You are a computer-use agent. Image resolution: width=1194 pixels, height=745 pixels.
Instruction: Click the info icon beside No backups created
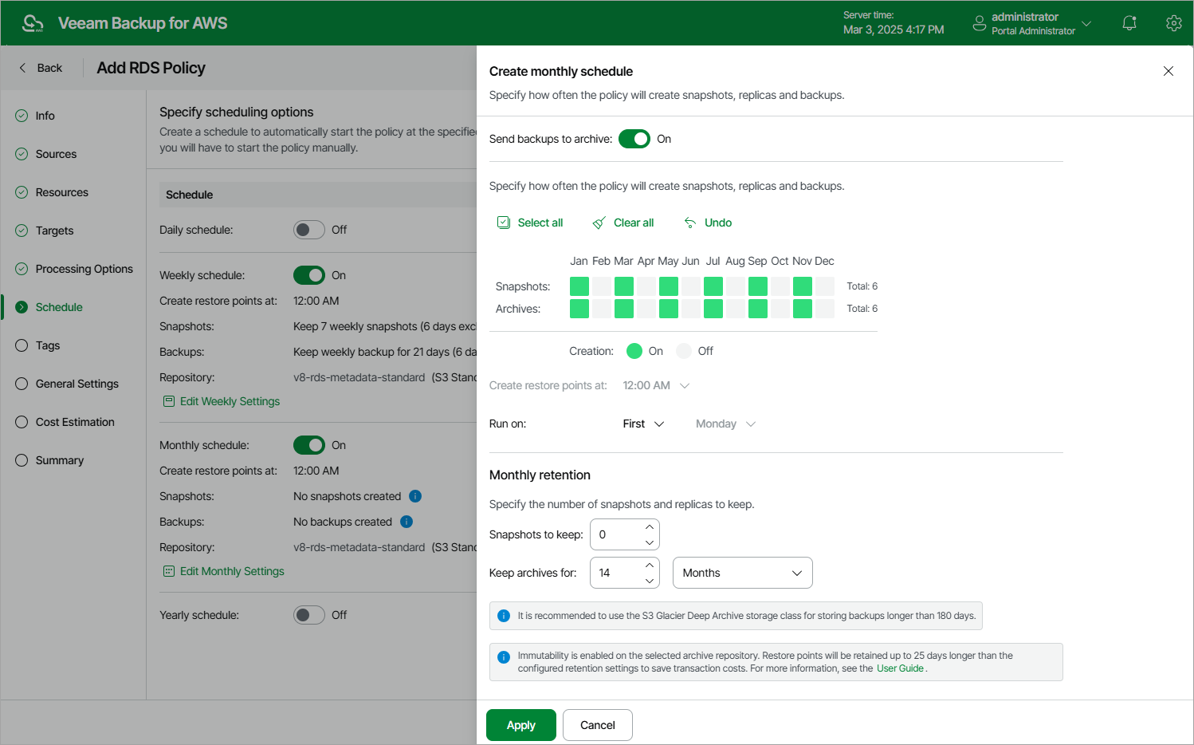[x=407, y=522]
